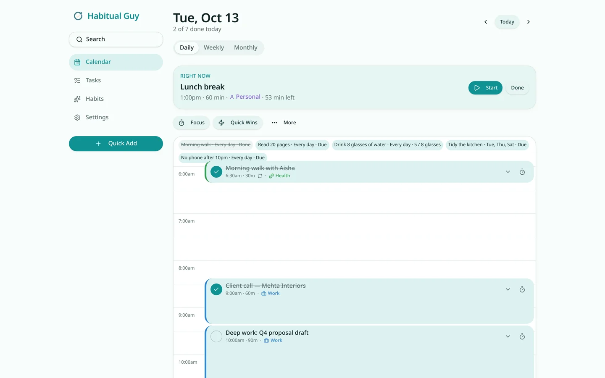The image size is (605, 378).
Task: Log Drink 8 glasses of water habit
Action: click(x=387, y=145)
